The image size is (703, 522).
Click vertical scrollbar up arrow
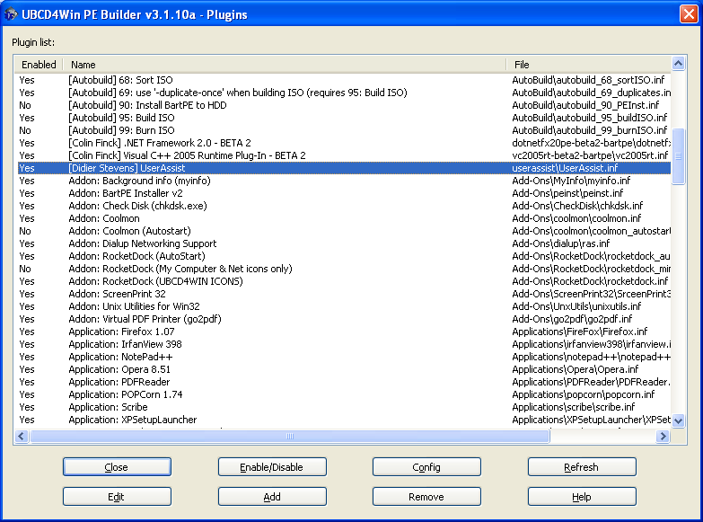678,64
